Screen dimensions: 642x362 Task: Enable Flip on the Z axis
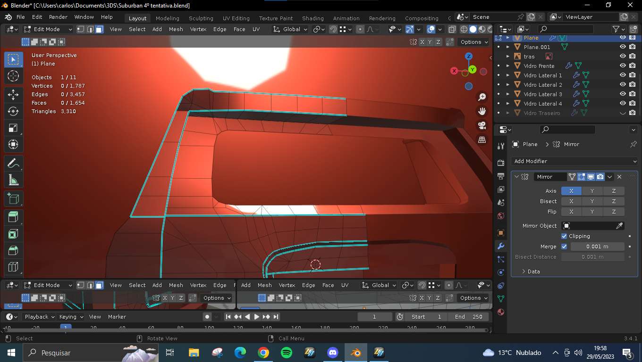coord(614,212)
